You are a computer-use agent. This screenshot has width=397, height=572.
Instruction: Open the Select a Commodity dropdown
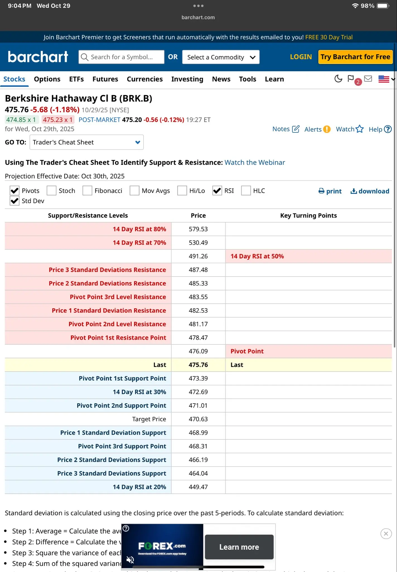[x=221, y=57]
